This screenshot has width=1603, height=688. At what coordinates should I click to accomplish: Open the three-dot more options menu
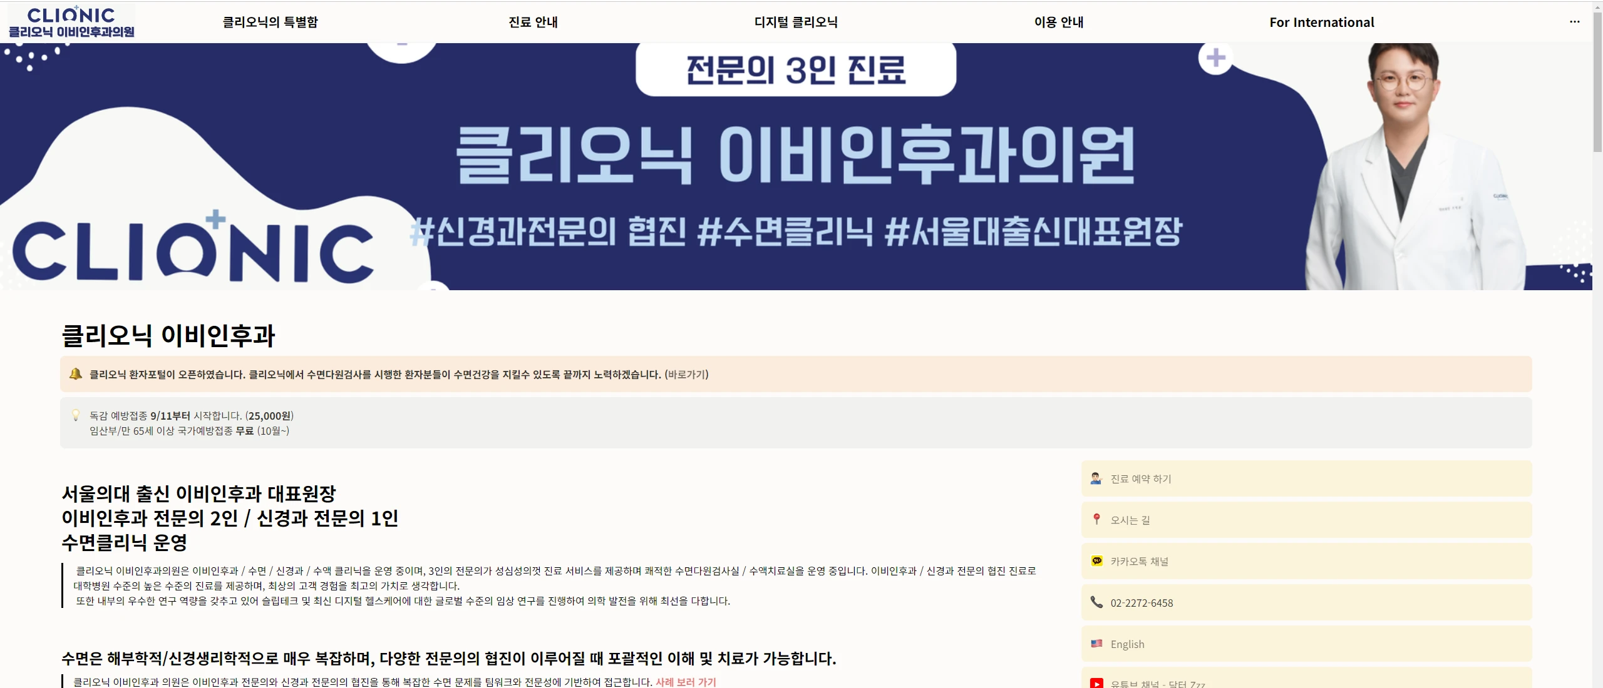point(1575,22)
